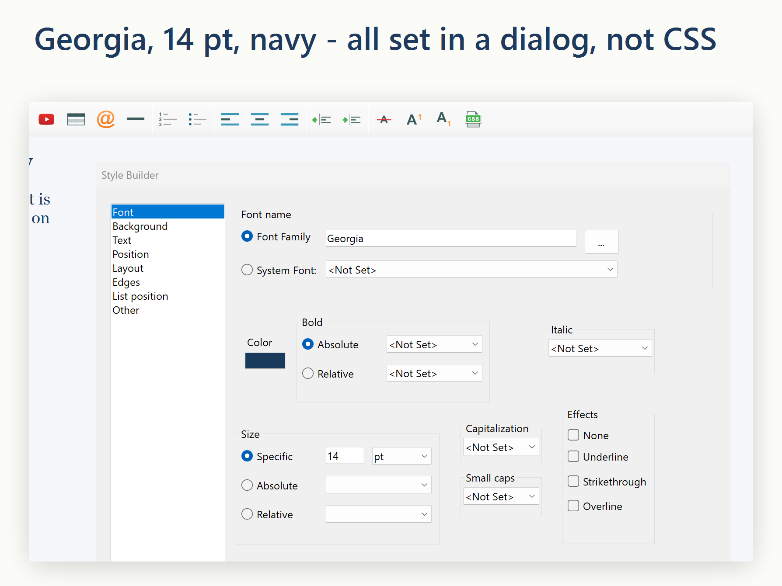
Task: Apply bulleted list formatting
Action: pyautogui.click(x=197, y=119)
